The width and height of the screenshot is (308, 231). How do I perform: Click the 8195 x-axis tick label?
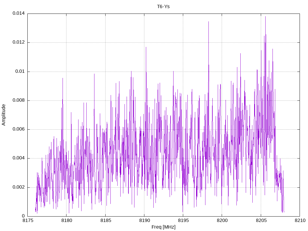[183, 220]
